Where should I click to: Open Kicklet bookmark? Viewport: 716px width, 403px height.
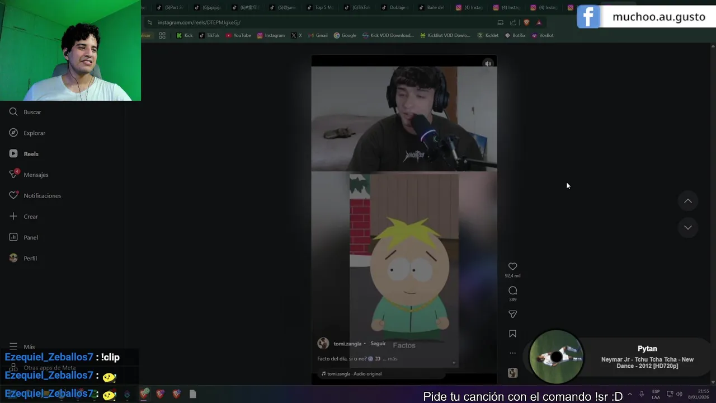click(488, 35)
